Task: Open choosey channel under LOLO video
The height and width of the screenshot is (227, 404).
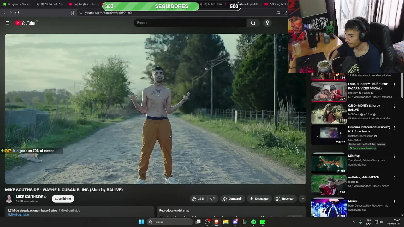Action: tap(353, 93)
